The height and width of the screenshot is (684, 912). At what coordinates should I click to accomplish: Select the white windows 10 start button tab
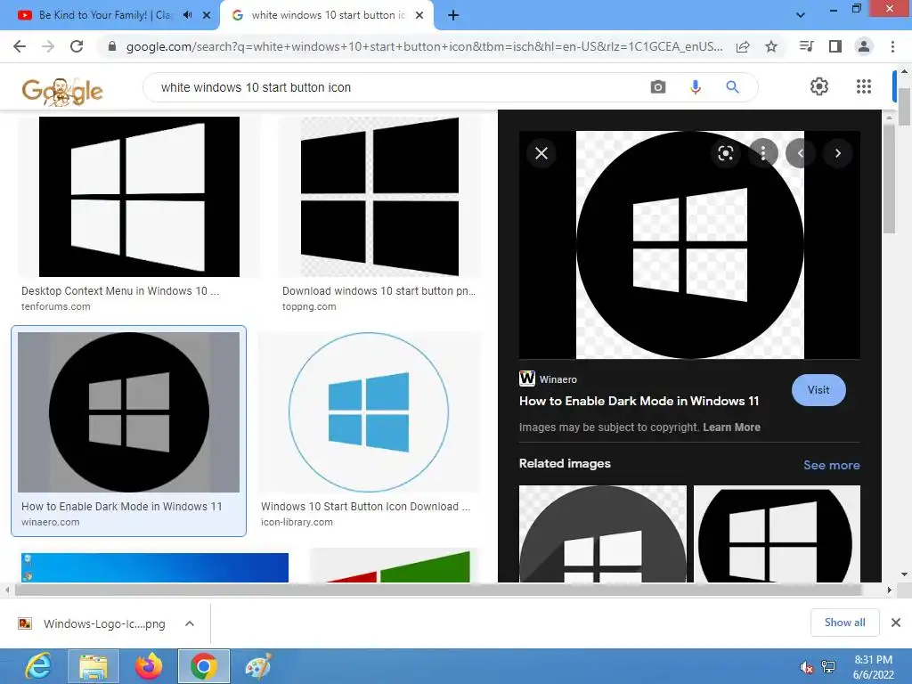328,15
